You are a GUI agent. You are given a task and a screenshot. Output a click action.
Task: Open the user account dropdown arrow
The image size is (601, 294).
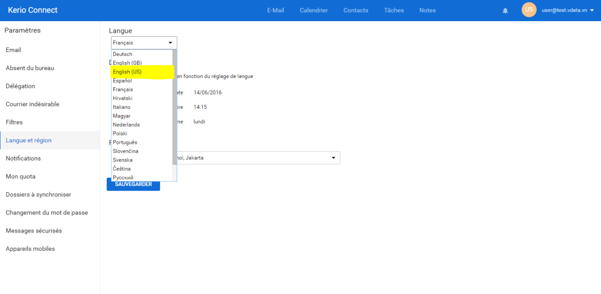pos(592,10)
